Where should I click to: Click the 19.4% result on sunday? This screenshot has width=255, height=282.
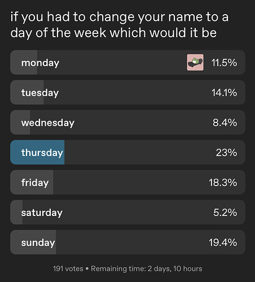pos(223,243)
